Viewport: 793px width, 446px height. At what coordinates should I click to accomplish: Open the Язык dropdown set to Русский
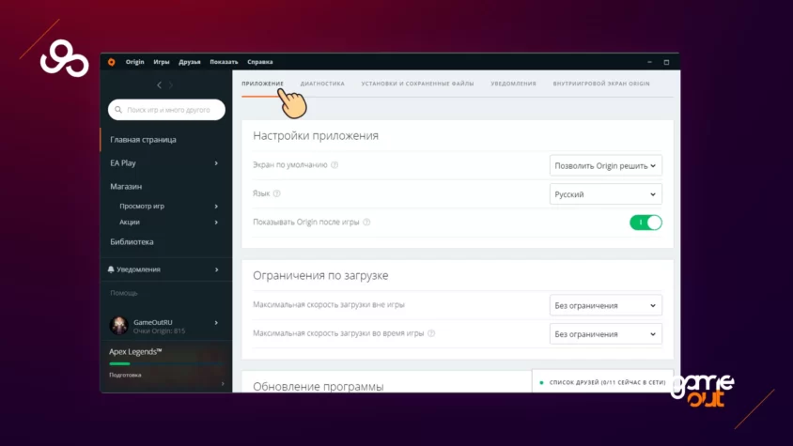click(x=606, y=194)
